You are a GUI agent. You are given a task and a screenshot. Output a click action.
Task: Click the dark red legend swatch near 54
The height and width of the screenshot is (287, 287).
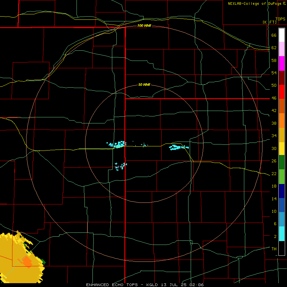pyautogui.click(x=282, y=78)
